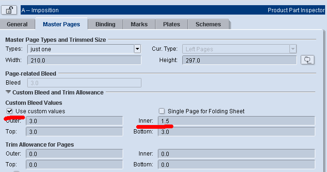Enable Single Page for Folding Sheet
Screen dimensions: 327x172
(x=162, y=111)
